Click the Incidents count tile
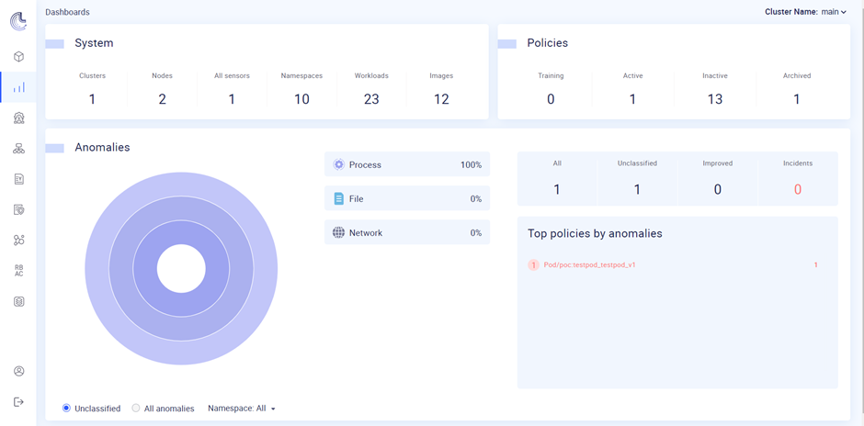This screenshot has height=426, width=864. (797, 179)
